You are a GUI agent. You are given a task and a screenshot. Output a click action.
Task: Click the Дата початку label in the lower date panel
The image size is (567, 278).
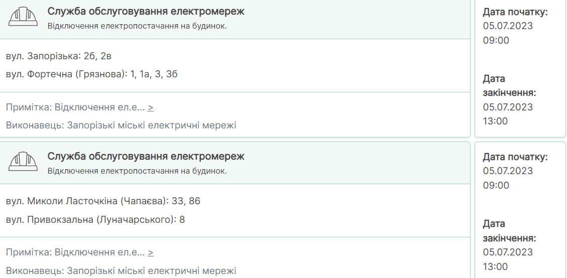(516, 157)
